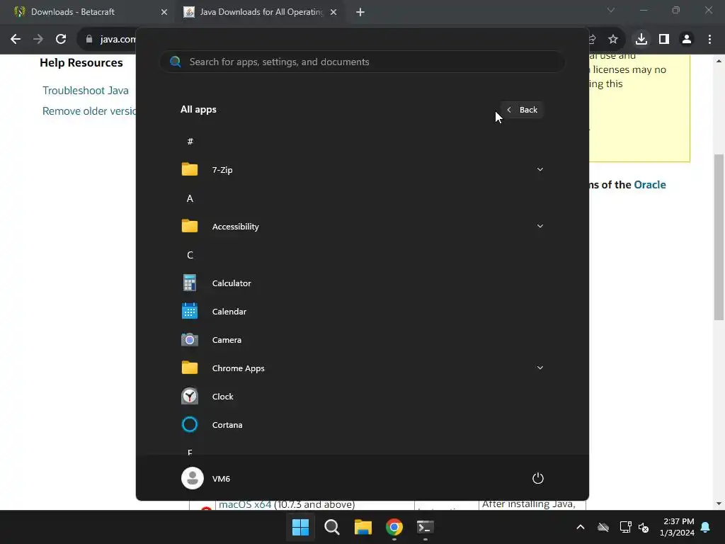Expand the Accessibility folder chevron
Screen dimensions: 725x544
pos(540,226)
